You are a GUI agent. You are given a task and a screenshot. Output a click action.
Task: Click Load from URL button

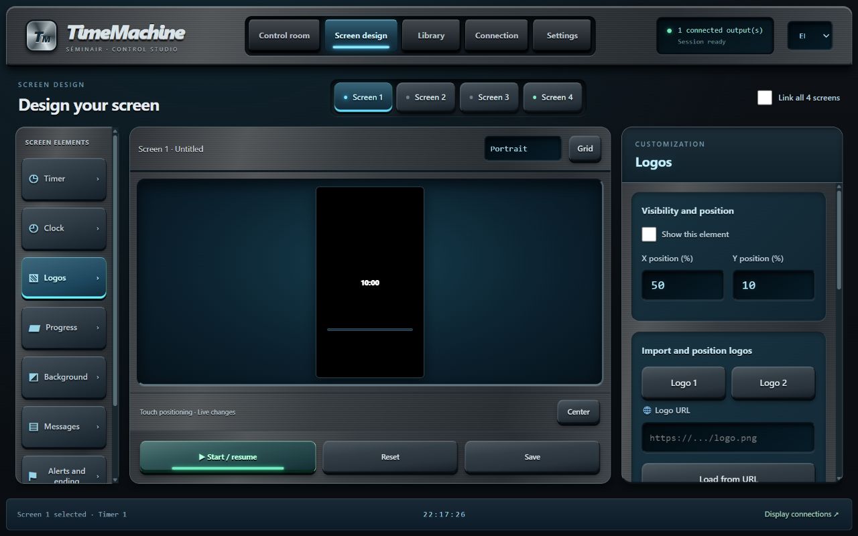[x=729, y=474]
